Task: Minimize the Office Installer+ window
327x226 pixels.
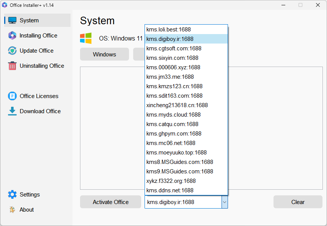Action: pyautogui.click(x=283, y=5)
